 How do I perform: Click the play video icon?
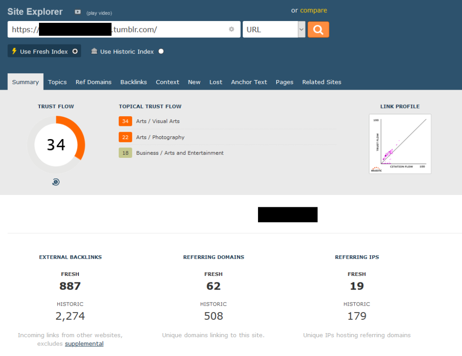coord(77,12)
